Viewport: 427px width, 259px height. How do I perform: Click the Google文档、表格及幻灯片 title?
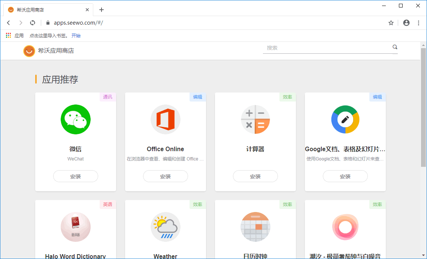coord(345,149)
